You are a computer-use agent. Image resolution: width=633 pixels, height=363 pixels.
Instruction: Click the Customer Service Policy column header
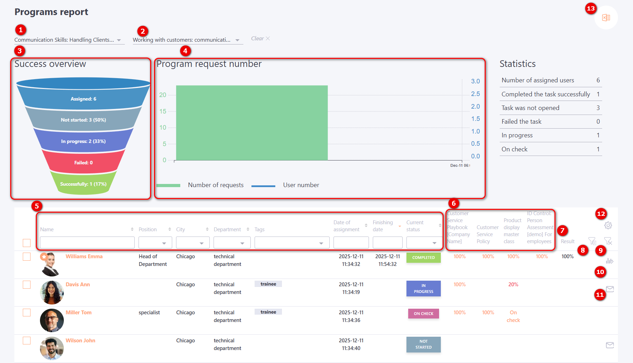(487, 234)
